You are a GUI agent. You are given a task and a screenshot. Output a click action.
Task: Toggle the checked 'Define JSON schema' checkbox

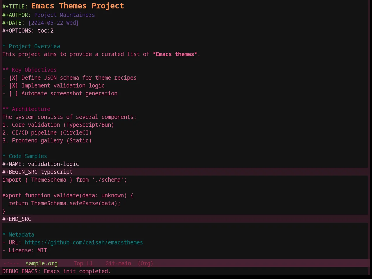[x=13, y=78]
